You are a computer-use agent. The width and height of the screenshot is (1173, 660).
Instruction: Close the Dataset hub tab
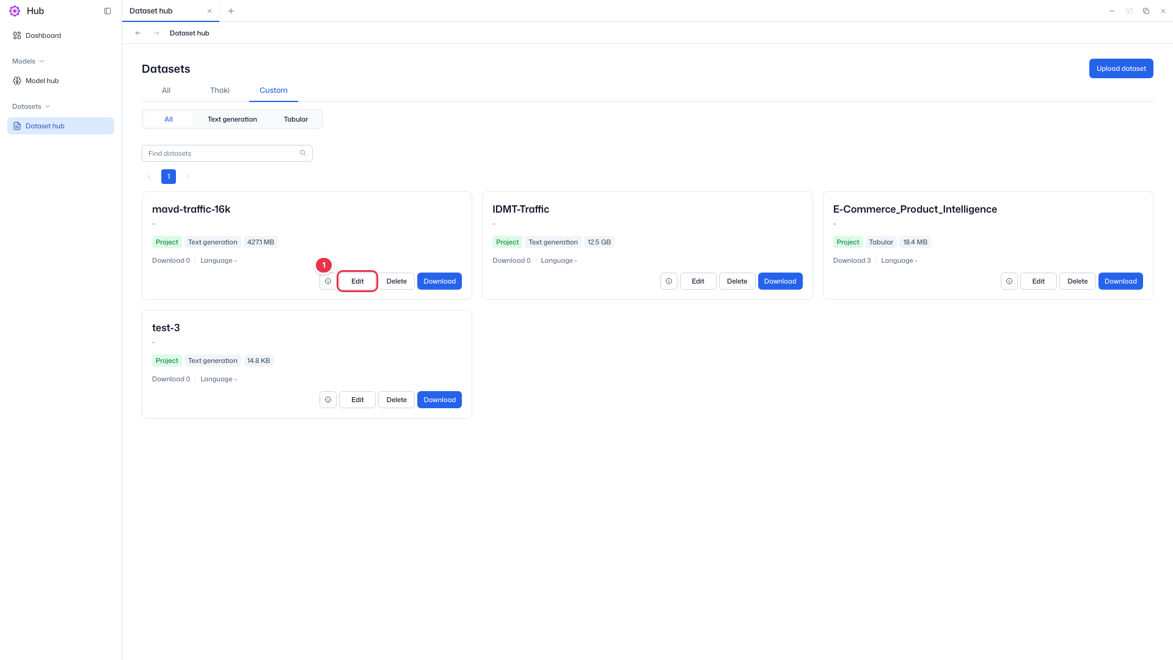click(210, 11)
